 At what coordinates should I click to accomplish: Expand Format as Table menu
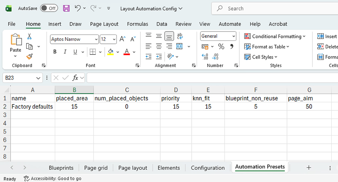[267, 47]
